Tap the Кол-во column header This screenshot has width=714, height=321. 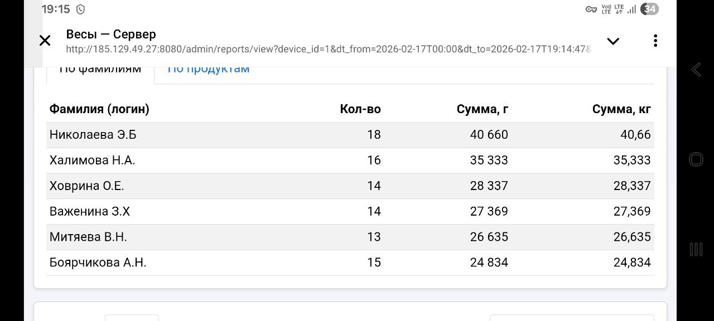(x=361, y=109)
